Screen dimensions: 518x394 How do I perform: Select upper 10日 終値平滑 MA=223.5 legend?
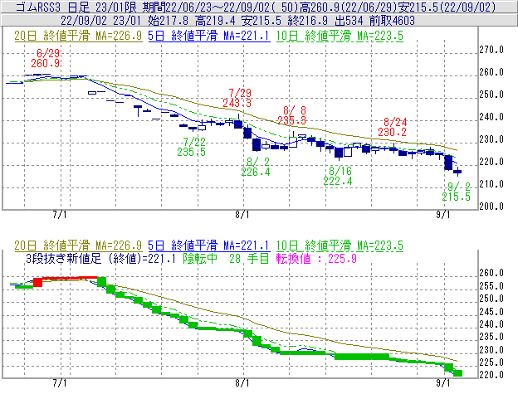pyautogui.click(x=340, y=36)
